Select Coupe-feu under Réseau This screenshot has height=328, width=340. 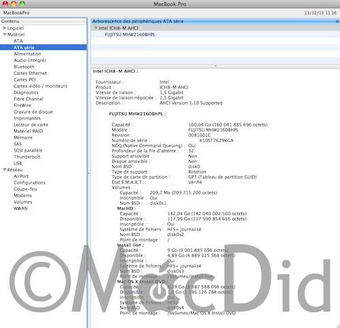tap(25, 189)
